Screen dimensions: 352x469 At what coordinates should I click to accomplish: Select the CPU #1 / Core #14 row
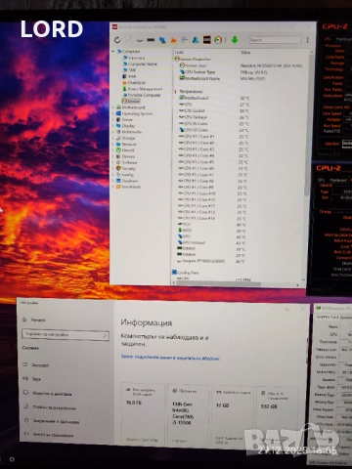pyautogui.click(x=212, y=218)
